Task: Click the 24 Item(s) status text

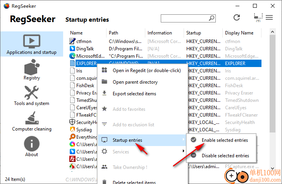Action: coord(15,179)
